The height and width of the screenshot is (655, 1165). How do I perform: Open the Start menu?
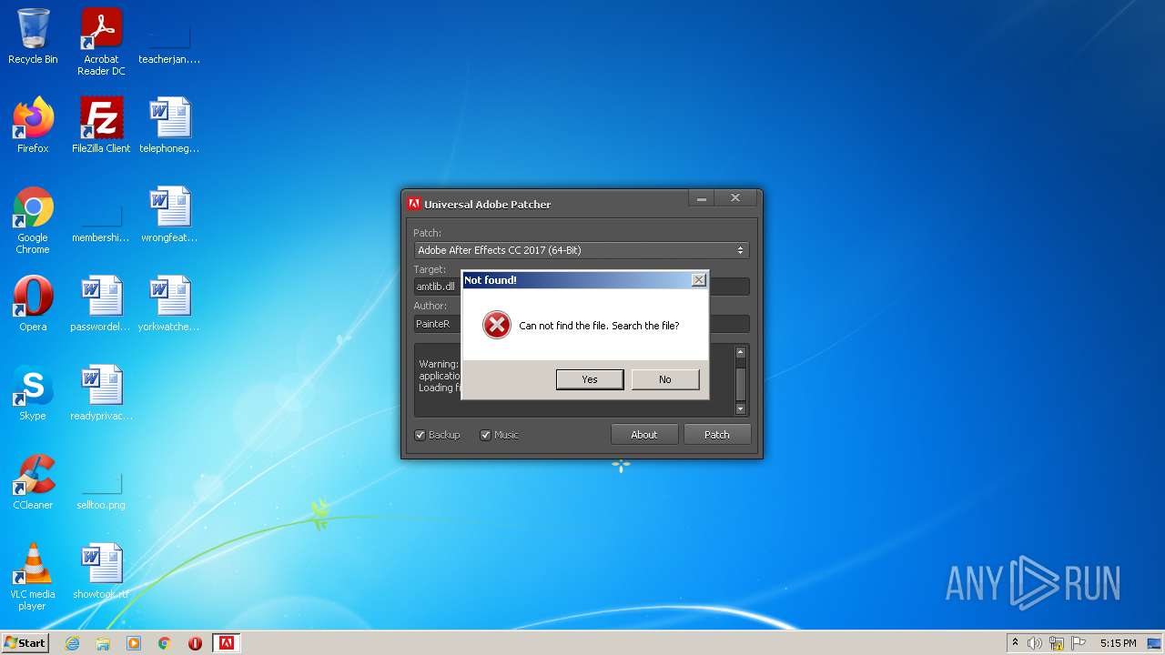[x=25, y=642]
